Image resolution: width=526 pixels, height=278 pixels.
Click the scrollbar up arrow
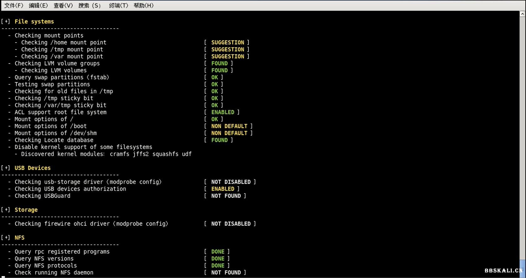(522, 14)
